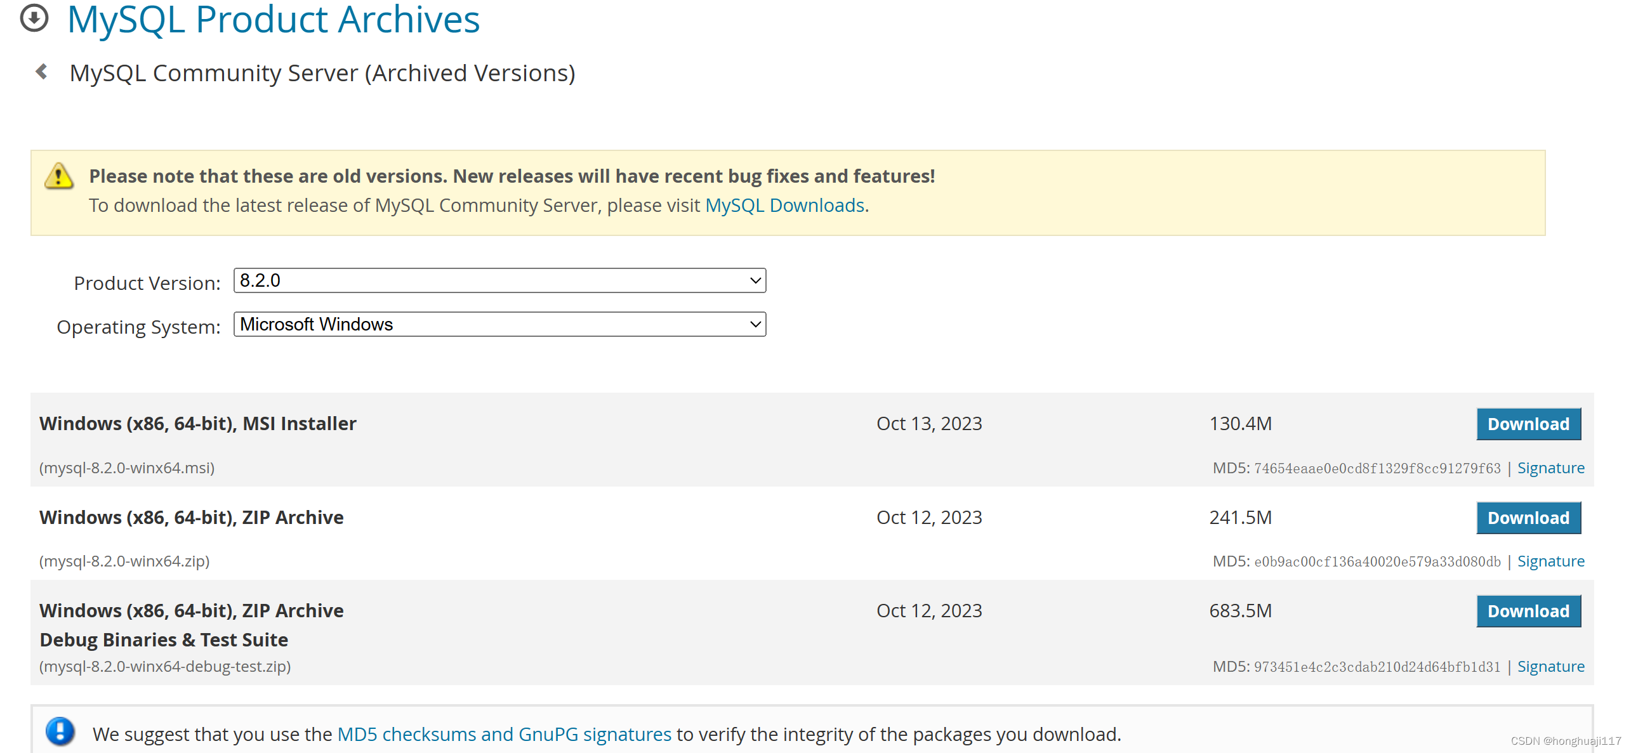
Task: Click the Windows (x86, 64-bit), MSI Installer title
Action: [198, 423]
